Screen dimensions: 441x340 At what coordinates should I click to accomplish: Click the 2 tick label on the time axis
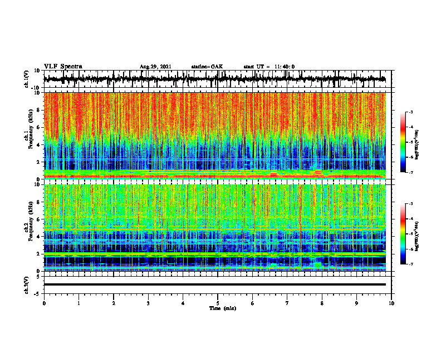coord(114,303)
